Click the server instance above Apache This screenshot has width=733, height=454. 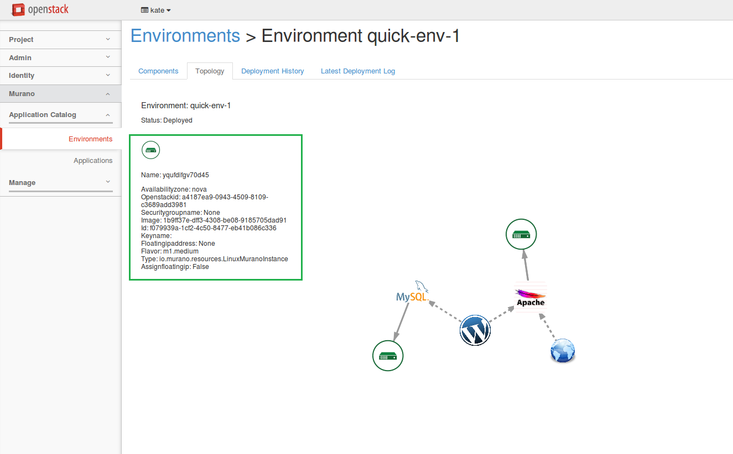point(521,235)
